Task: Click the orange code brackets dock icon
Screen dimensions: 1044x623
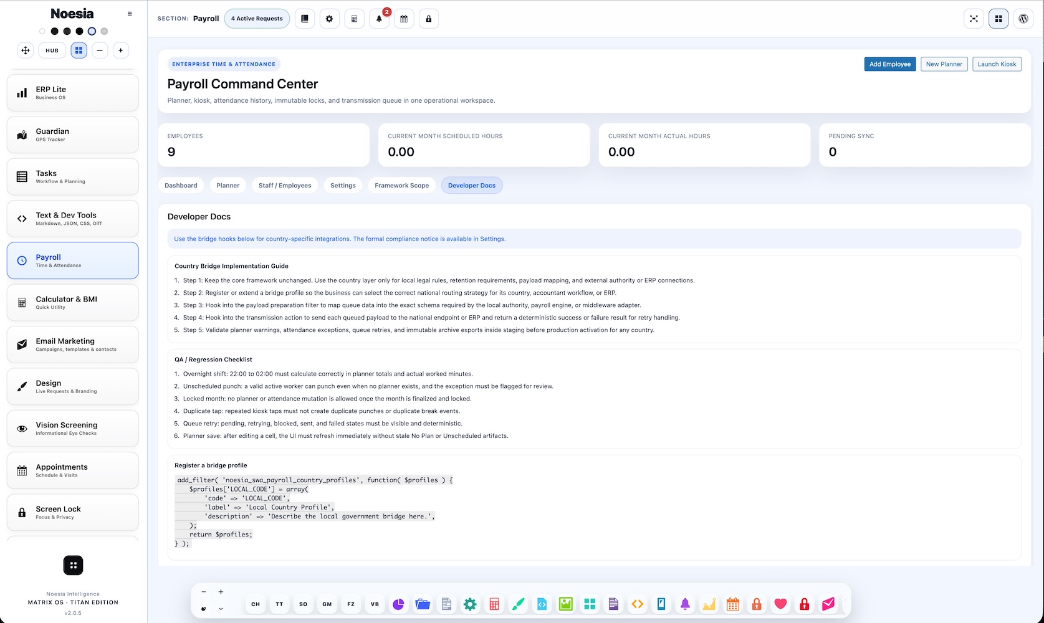Action: (x=637, y=604)
